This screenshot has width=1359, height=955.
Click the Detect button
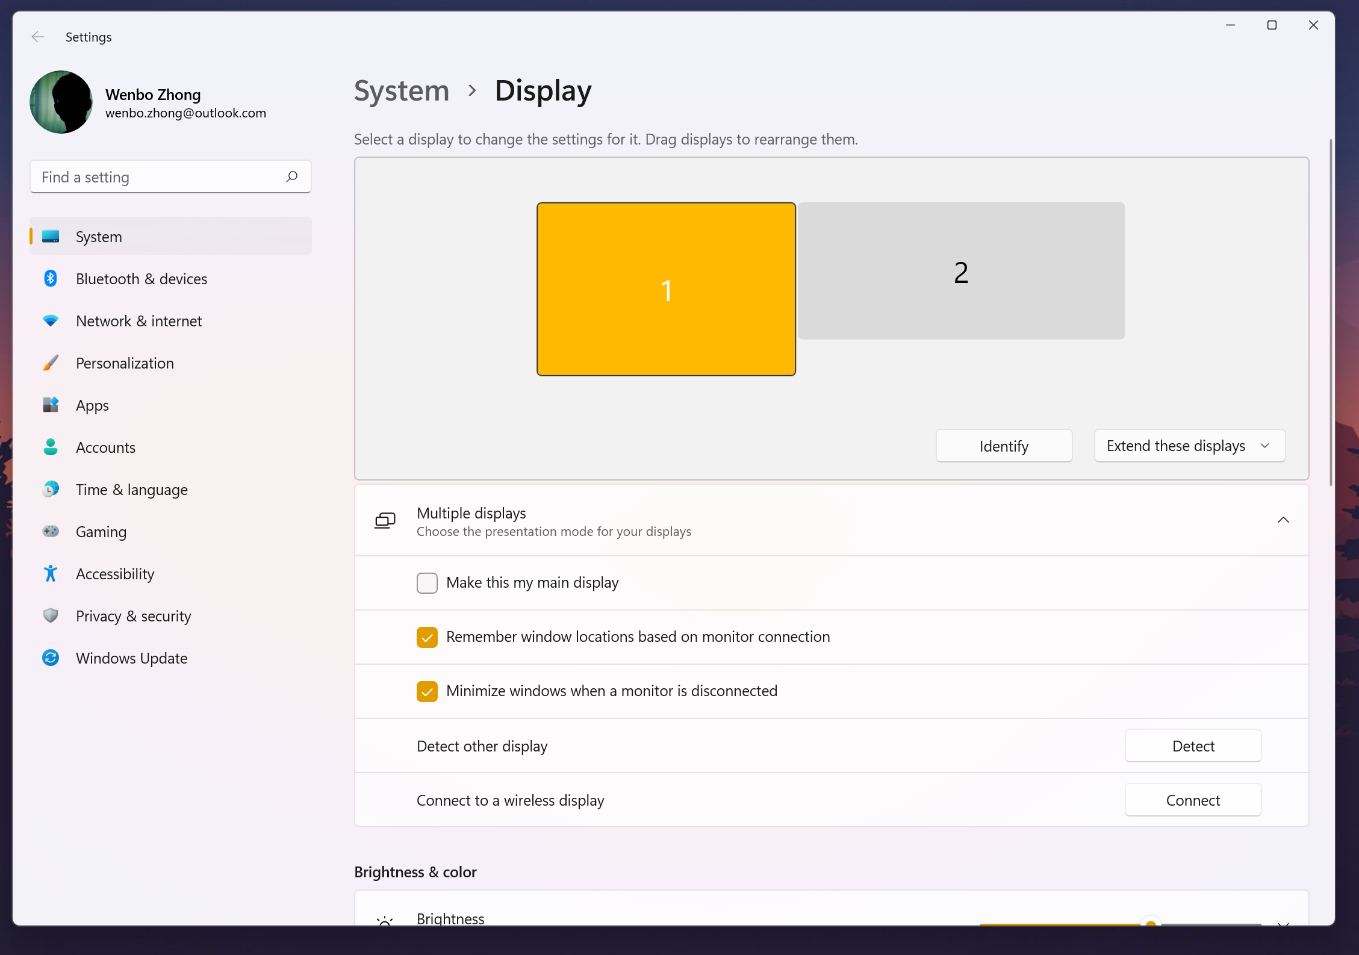click(x=1193, y=745)
